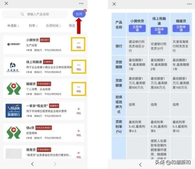195x169 pixels.
Task: Select the 贷款利率(%) row header
Action: [119, 127]
